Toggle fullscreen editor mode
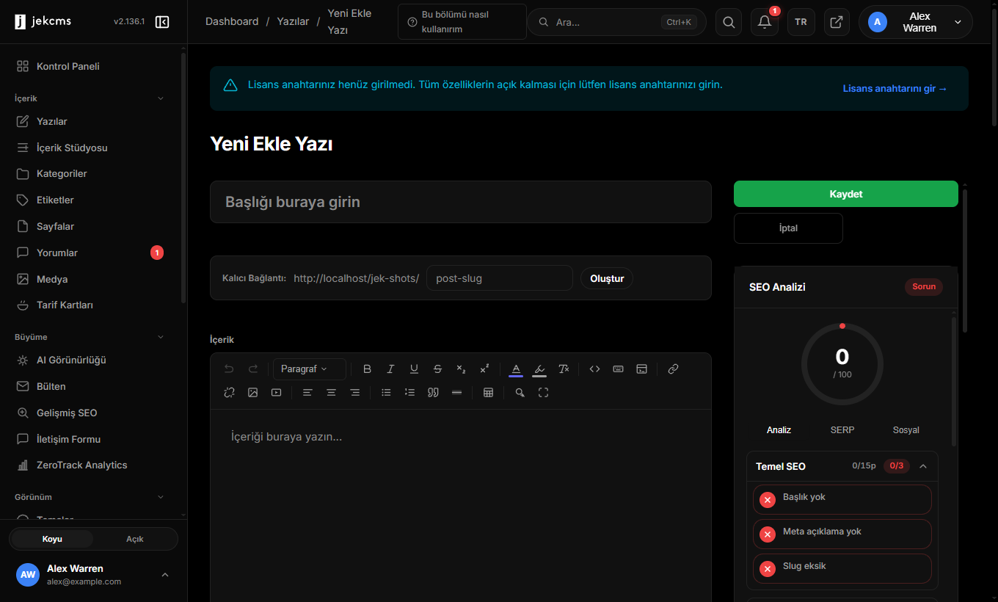The image size is (998, 602). tap(544, 393)
